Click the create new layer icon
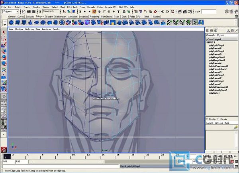This screenshot has width=239, height=173. click(x=236, y=128)
